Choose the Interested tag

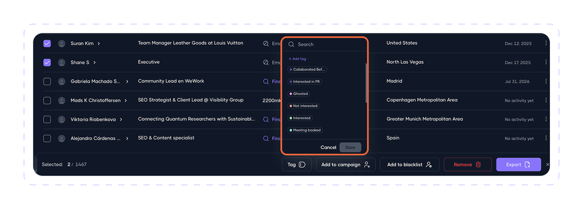[300, 118]
